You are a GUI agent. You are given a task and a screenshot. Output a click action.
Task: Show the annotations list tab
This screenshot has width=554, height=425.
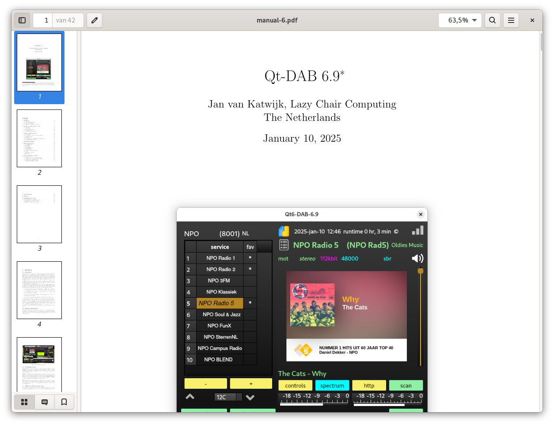click(45, 402)
